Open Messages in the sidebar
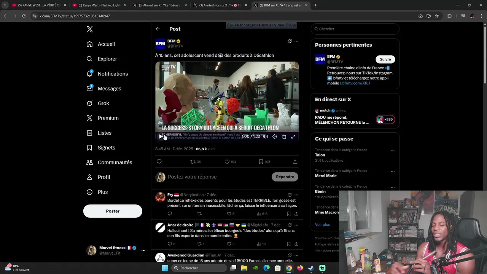Viewport: 487px width, 274px height. (103, 89)
